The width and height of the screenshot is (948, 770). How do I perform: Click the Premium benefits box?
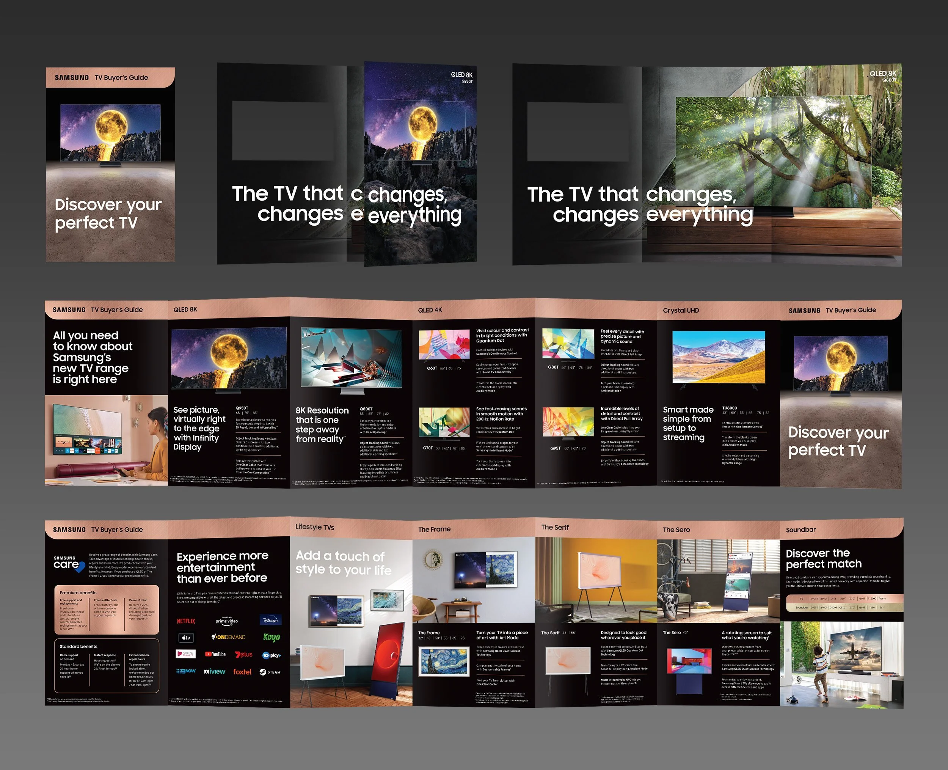pyautogui.click(x=107, y=610)
